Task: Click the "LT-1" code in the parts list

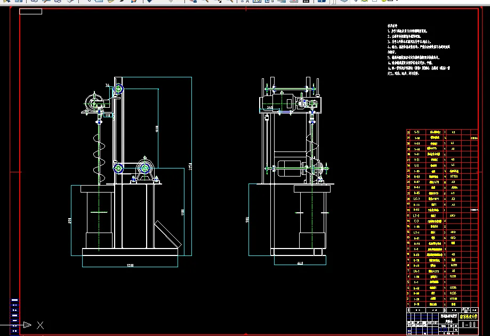Action: click(416, 233)
